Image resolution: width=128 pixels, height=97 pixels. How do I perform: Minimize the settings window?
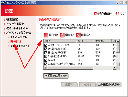coord(118,3)
